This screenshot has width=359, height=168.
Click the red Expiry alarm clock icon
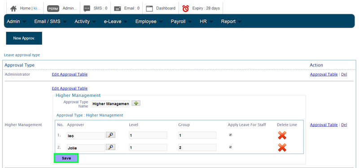(186, 9)
